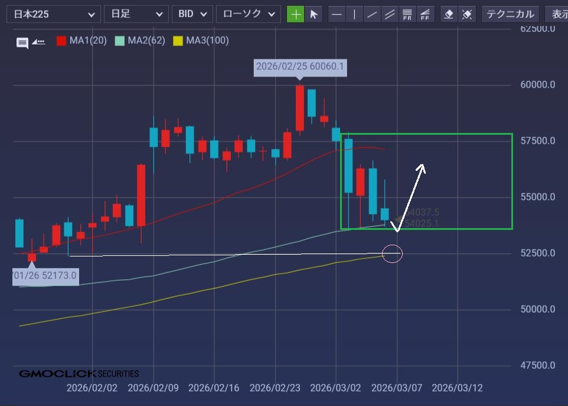Screen dimensions: 568x406
Task: Click the eraser tool icon
Action: [449, 14]
